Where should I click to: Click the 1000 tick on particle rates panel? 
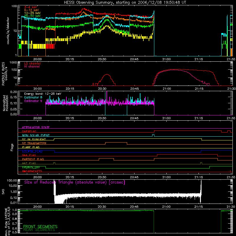13,63
